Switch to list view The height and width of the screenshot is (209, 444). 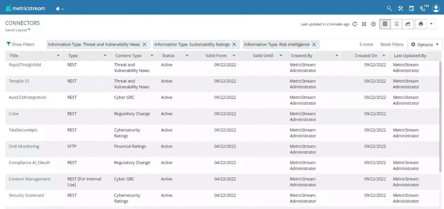click(396, 24)
